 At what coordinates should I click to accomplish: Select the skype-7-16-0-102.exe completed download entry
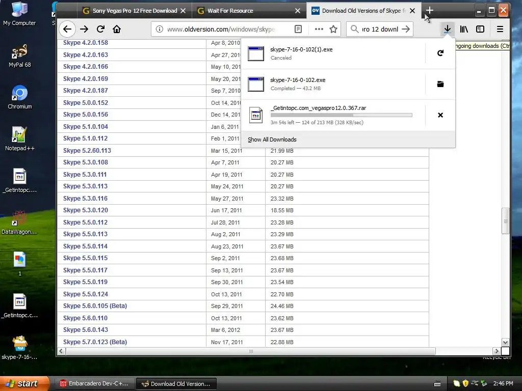(333, 84)
